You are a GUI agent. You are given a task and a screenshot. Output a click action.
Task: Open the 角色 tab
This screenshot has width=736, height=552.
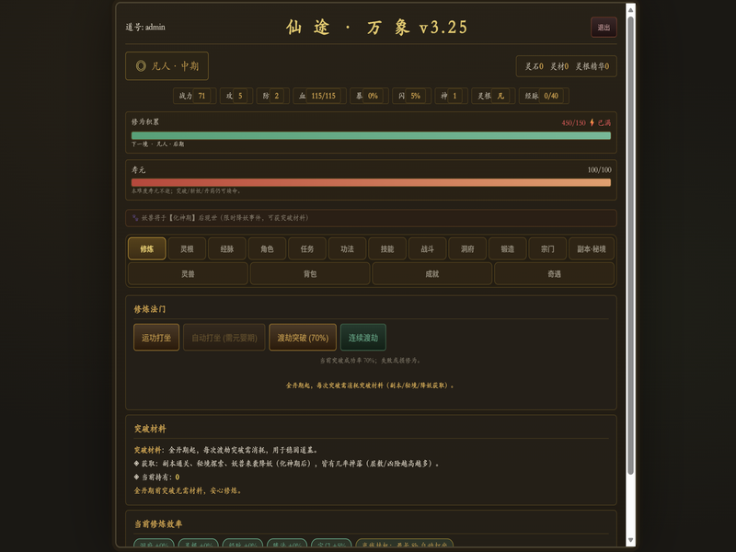point(267,248)
